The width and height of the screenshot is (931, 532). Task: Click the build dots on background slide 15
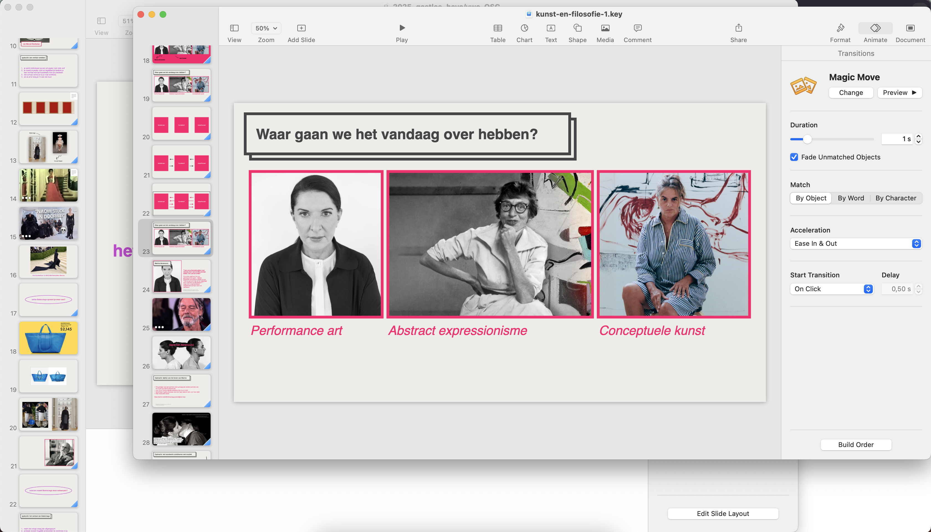click(x=26, y=236)
